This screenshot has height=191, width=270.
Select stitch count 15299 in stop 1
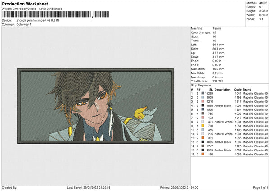tap(209, 93)
